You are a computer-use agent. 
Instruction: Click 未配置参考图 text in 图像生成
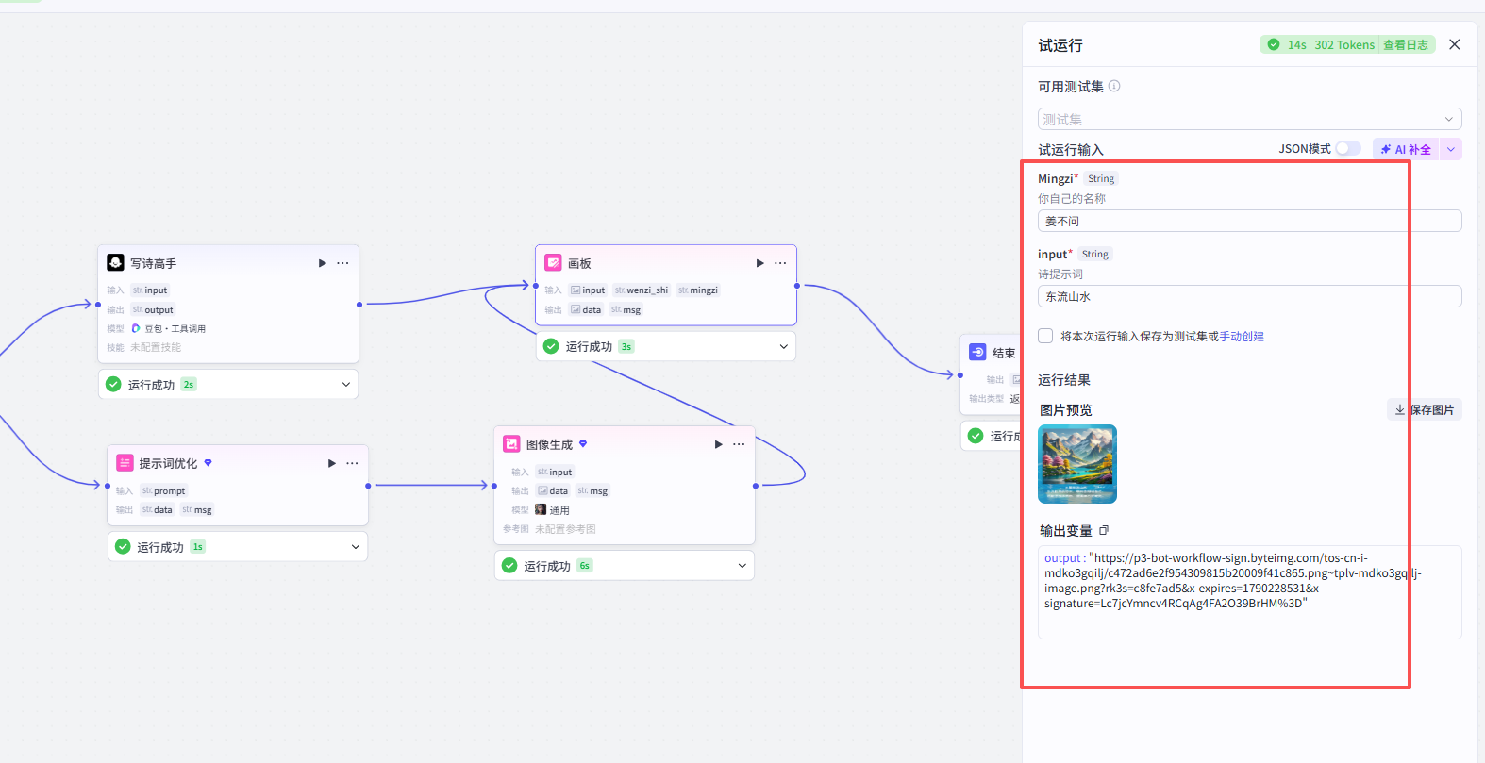tap(565, 529)
